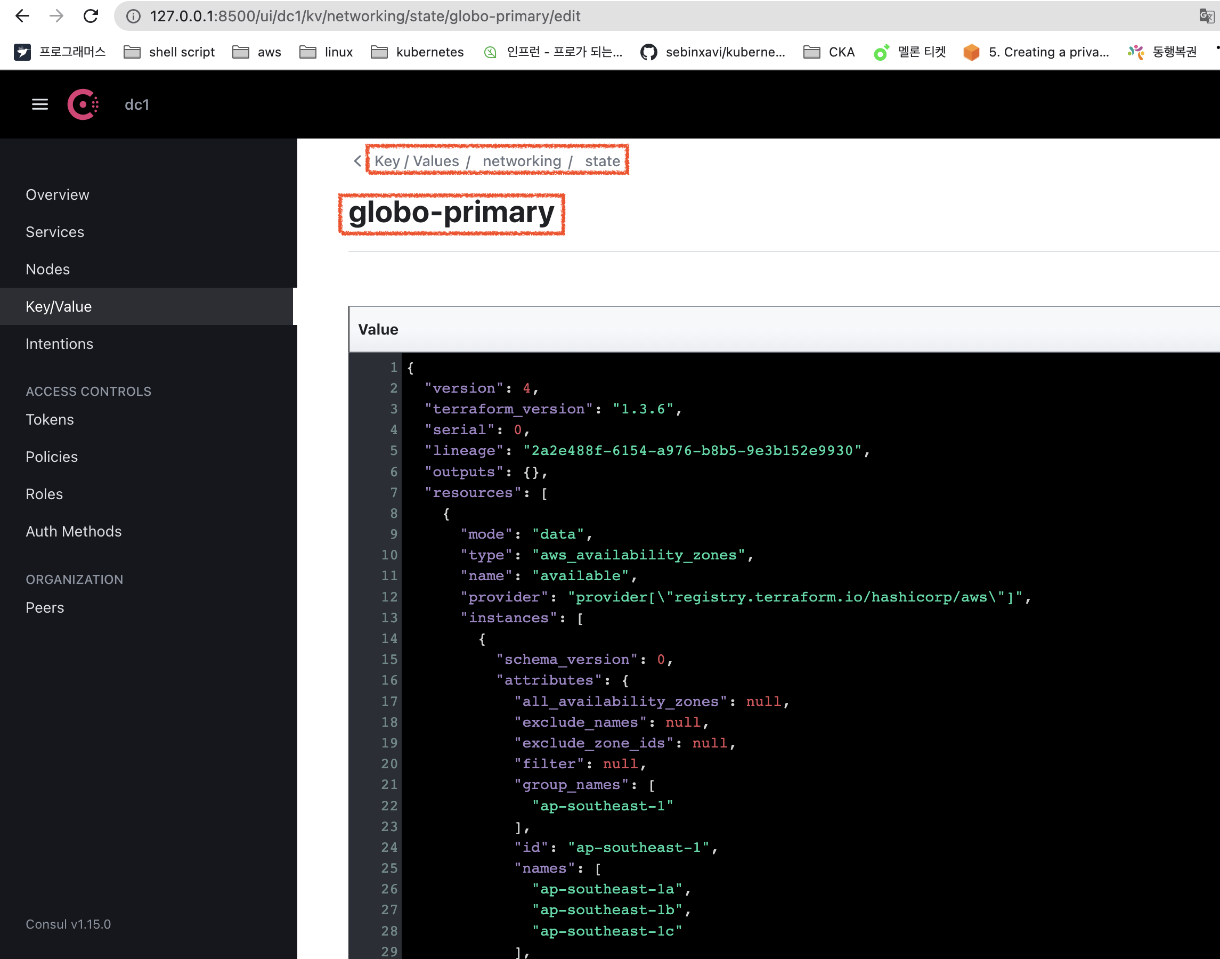Click the "ap-southeast-1a" line in editor

[611, 889]
